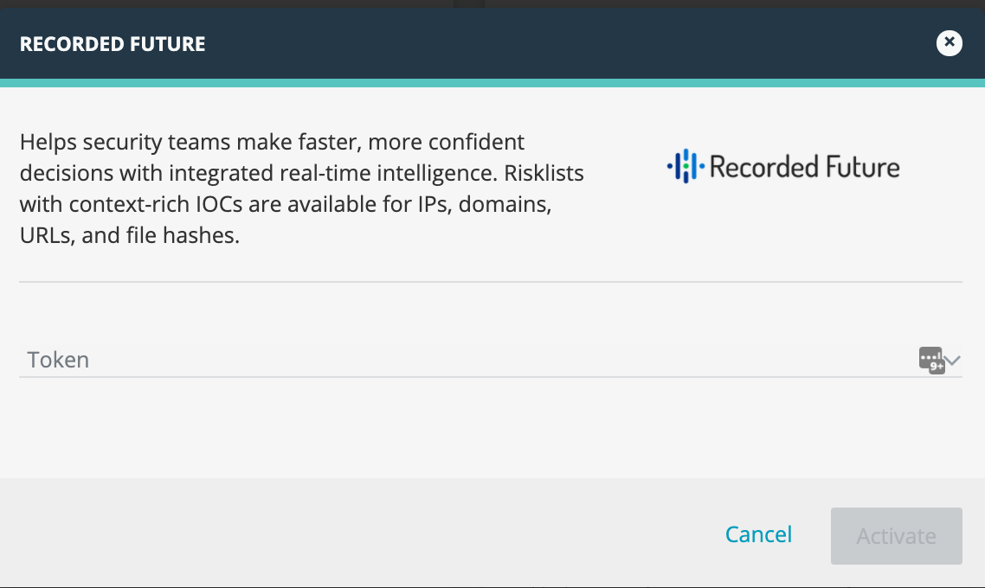Expand the Token field chevron
The image size is (985, 588).
pyautogui.click(x=954, y=360)
